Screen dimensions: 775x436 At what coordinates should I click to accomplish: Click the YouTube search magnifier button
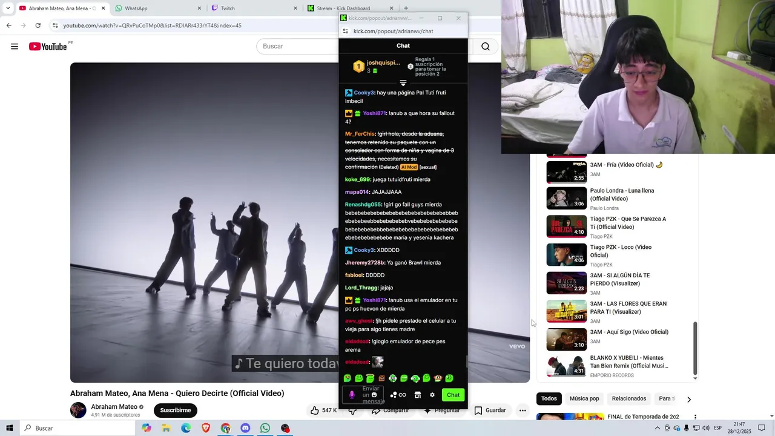coord(485,47)
